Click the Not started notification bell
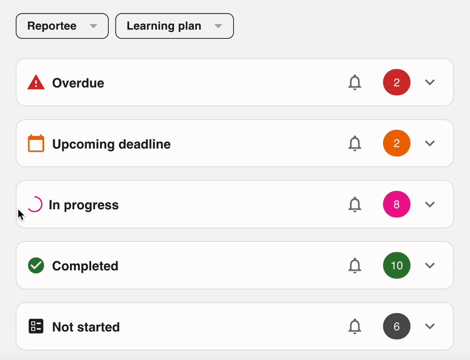The image size is (470, 360). [x=355, y=327]
